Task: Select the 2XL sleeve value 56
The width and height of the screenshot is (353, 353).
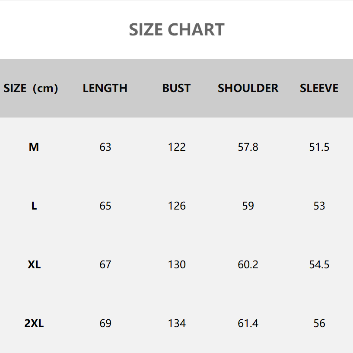Action: (319, 324)
